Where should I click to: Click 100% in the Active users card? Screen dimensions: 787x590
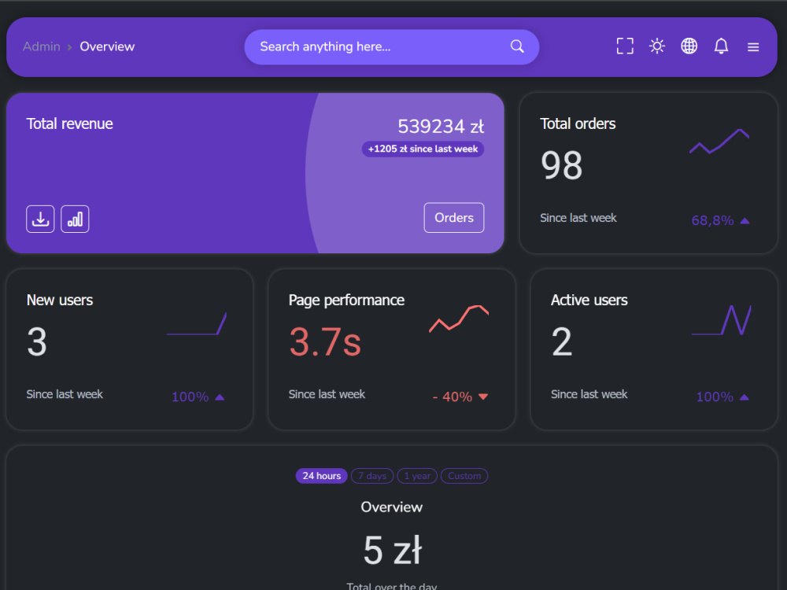(x=715, y=397)
